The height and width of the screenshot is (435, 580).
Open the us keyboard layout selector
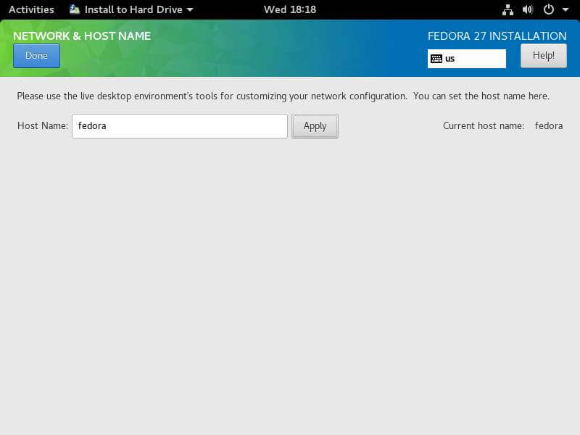point(467,59)
